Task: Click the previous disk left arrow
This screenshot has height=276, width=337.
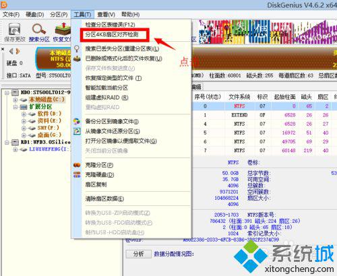Action: click(x=11, y=51)
